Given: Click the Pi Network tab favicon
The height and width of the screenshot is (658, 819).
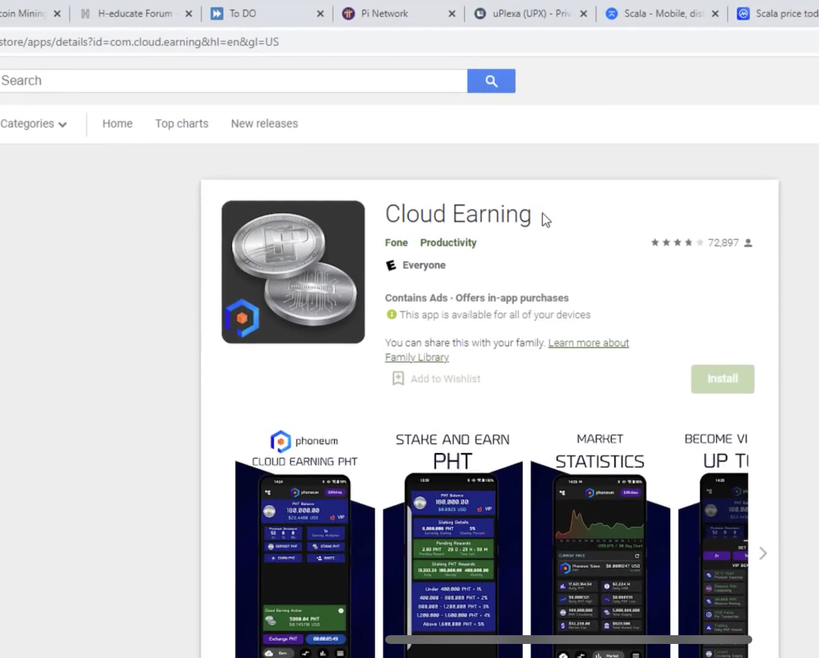Looking at the screenshot, I should pos(348,13).
